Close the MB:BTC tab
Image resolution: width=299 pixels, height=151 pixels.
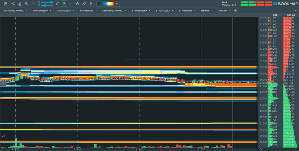(212, 11)
